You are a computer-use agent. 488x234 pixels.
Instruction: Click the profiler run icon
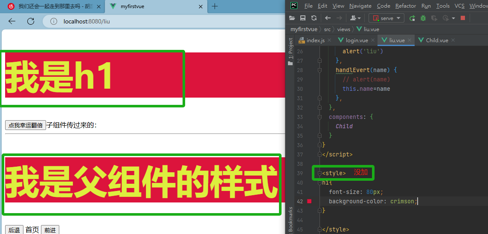[446, 18]
